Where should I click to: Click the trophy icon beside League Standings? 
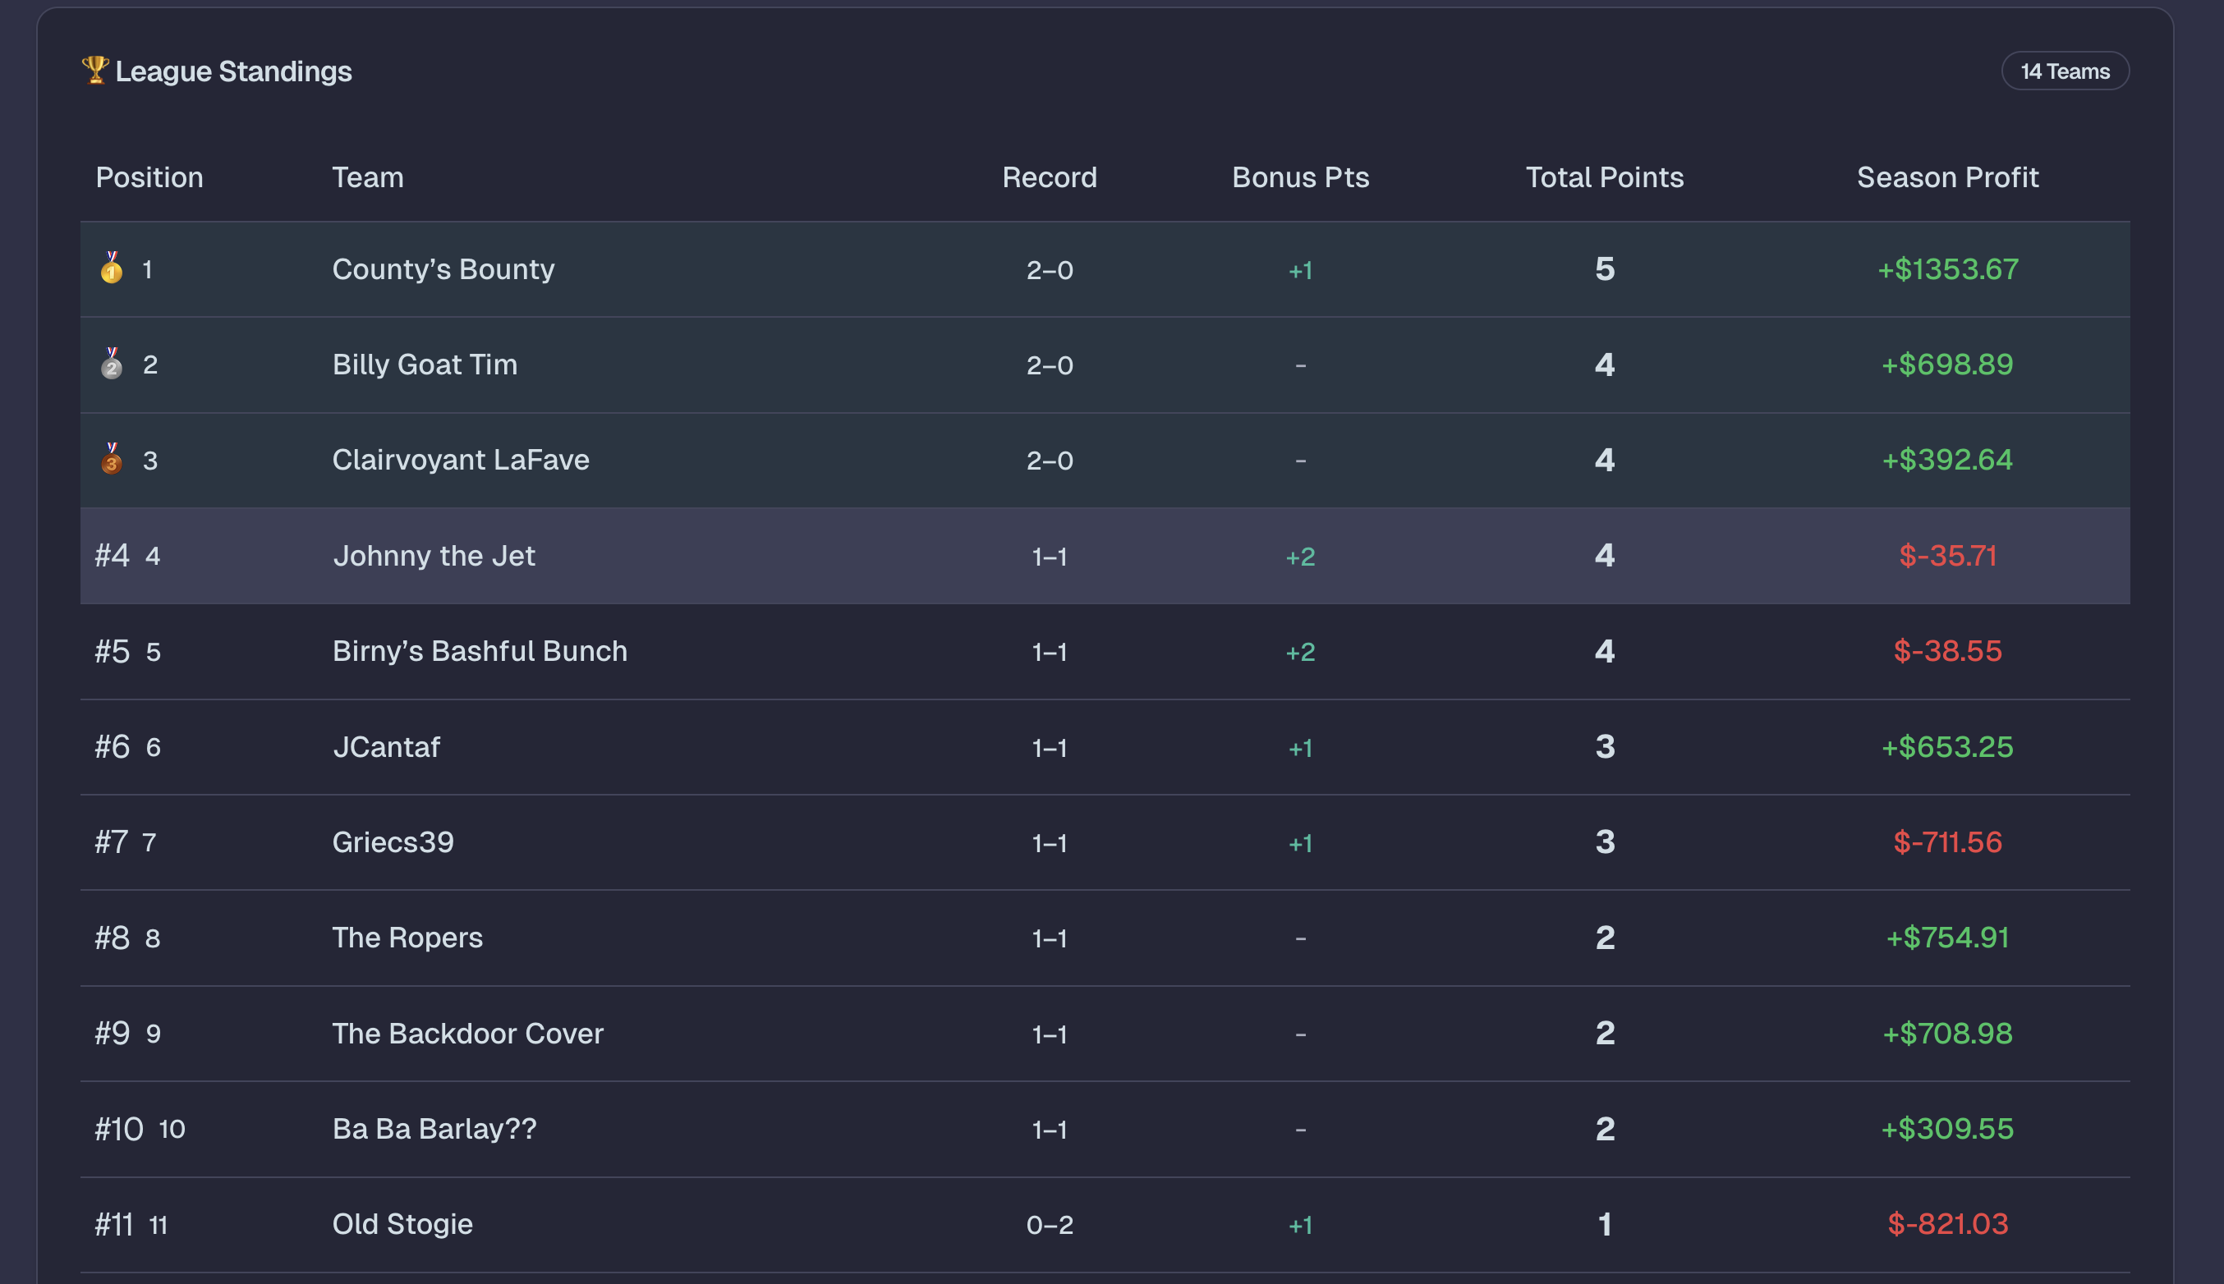[94, 69]
